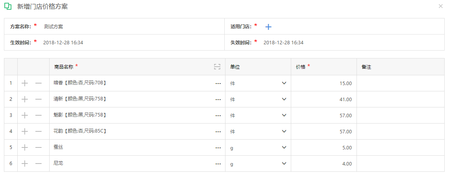Add applicable store with blue plus icon
The height and width of the screenshot is (180, 449).
pos(268,27)
